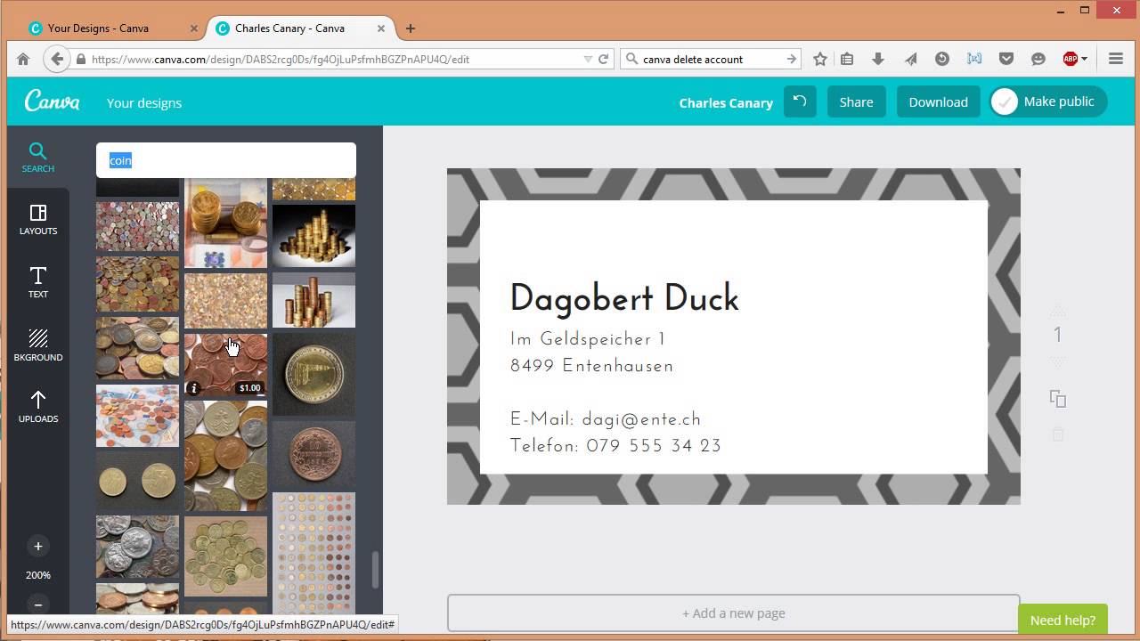
Task: Pick the three stacked coin piles image
Action: click(313, 300)
